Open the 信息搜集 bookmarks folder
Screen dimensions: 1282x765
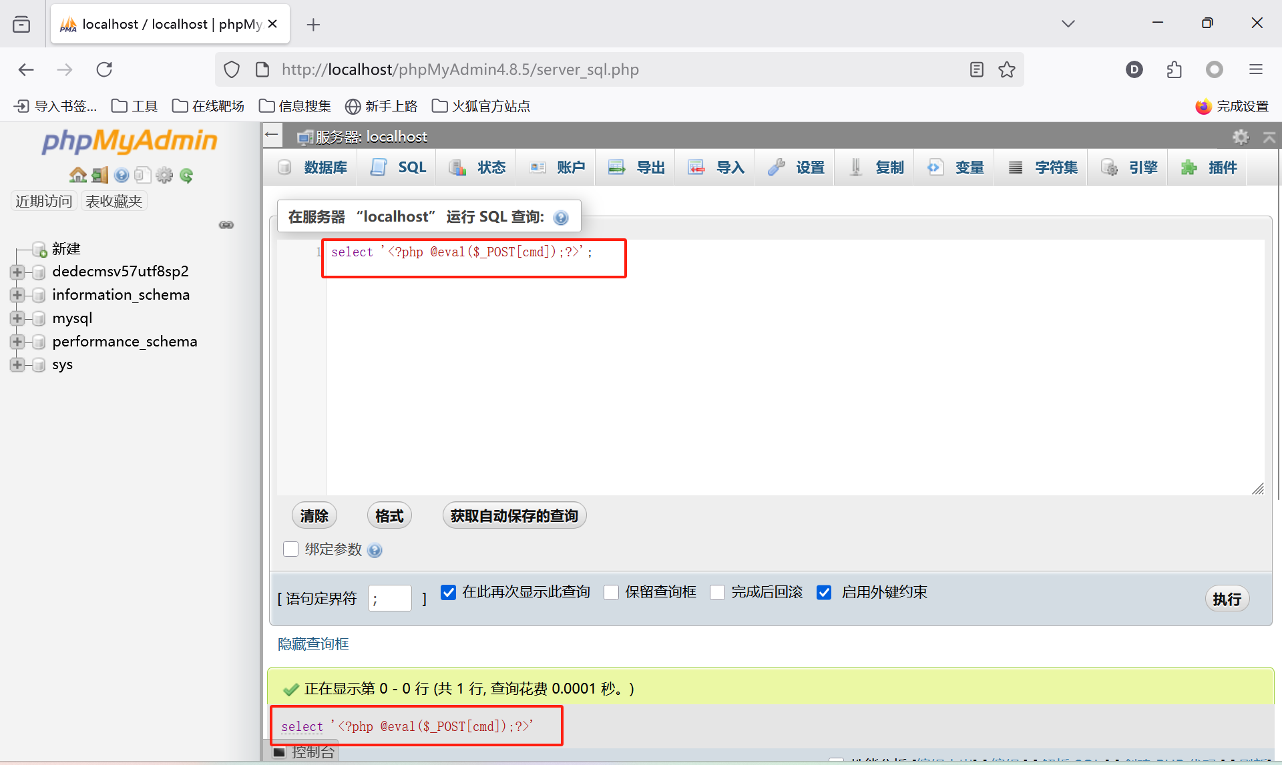[x=295, y=106]
